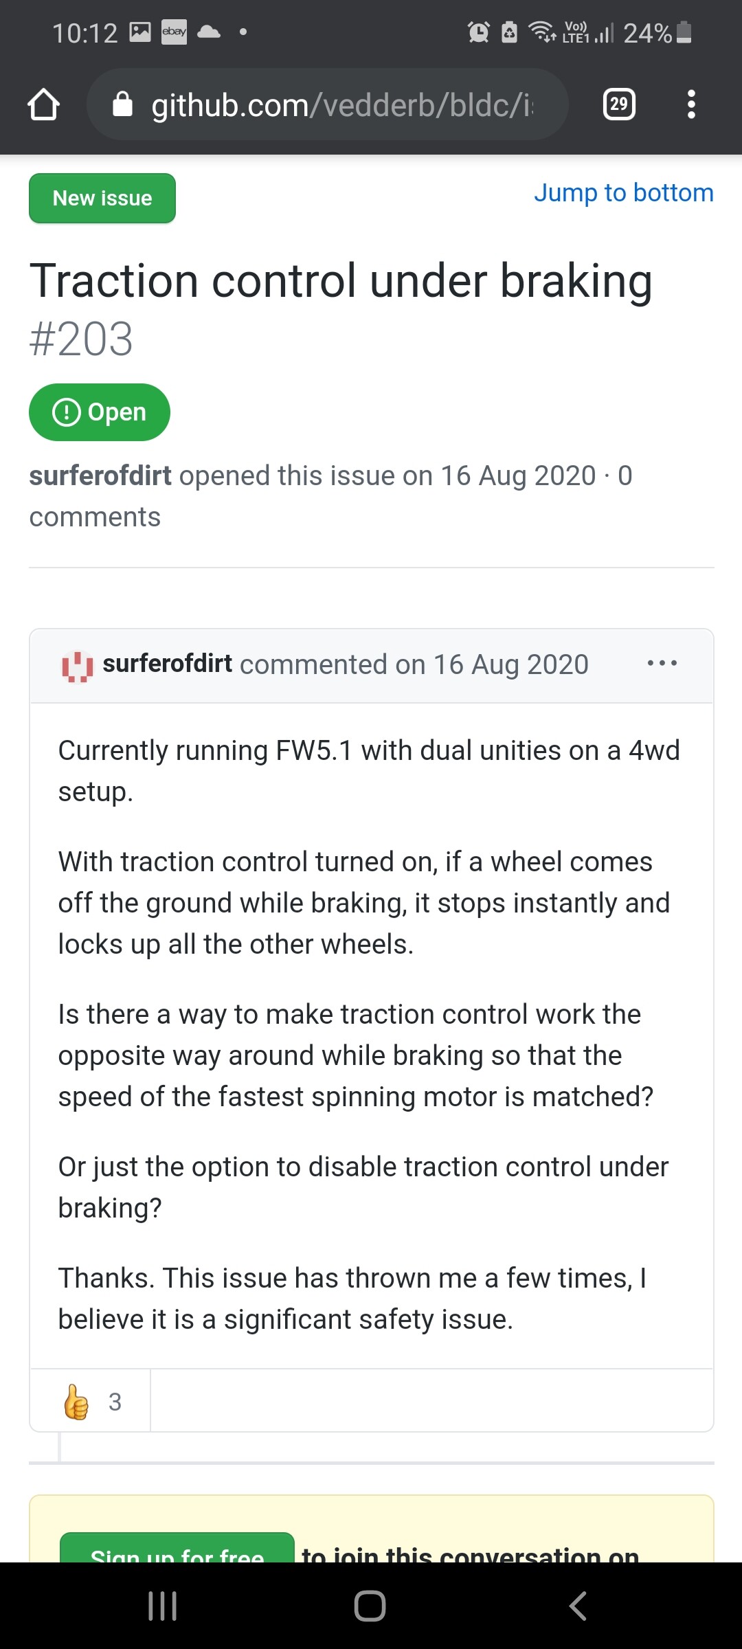Screen dimensions: 742x1649
Task: Tap the comment date 16 Aug 2020
Action: (x=510, y=664)
